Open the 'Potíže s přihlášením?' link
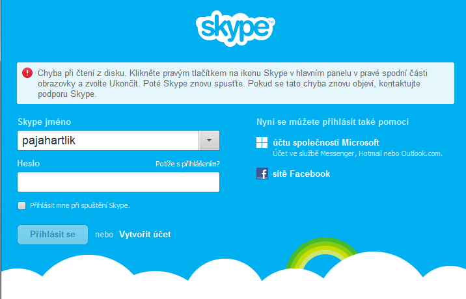 click(187, 164)
